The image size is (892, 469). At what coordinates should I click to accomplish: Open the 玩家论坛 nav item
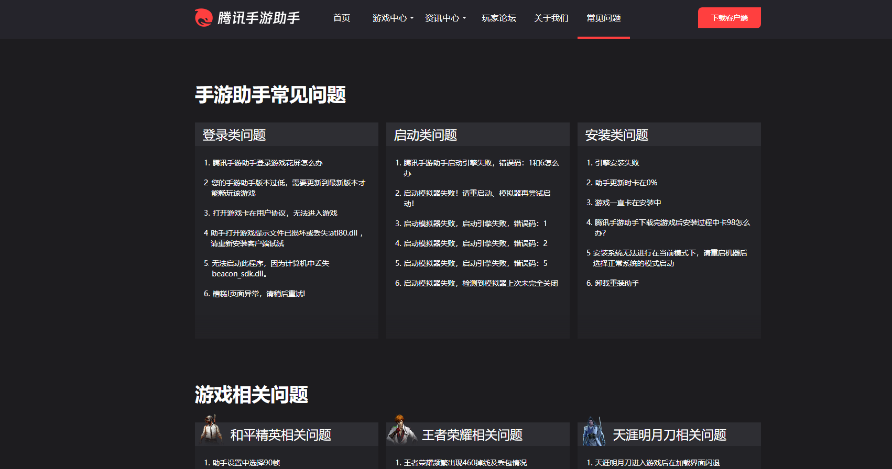coord(498,18)
